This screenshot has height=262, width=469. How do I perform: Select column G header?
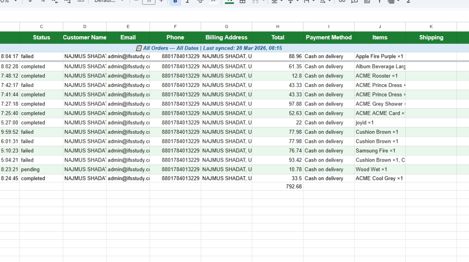(x=227, y=27)
